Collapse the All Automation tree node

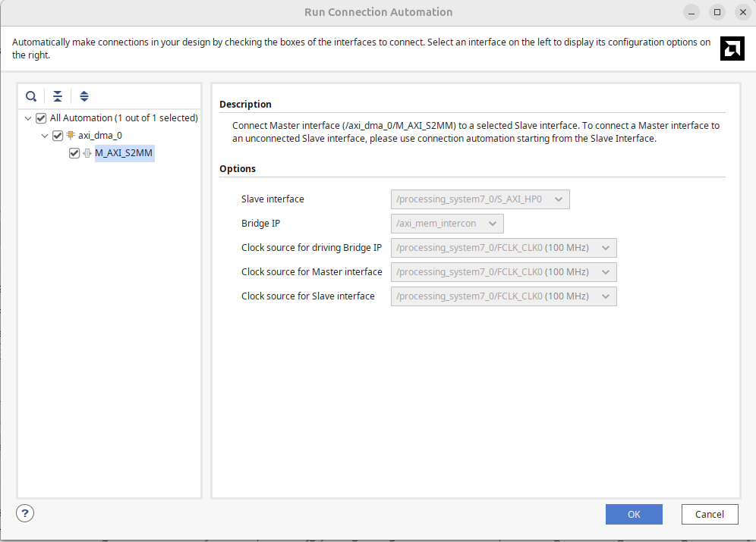tap(28, 118)
